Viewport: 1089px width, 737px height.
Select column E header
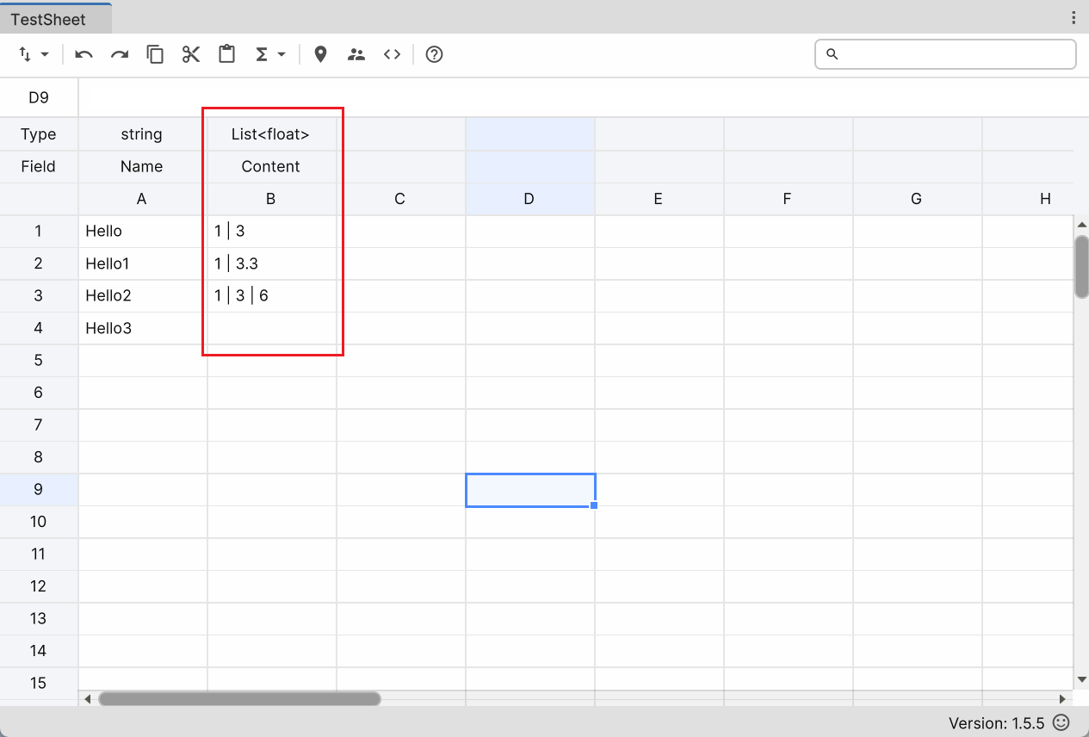click(x=659, y=199)
